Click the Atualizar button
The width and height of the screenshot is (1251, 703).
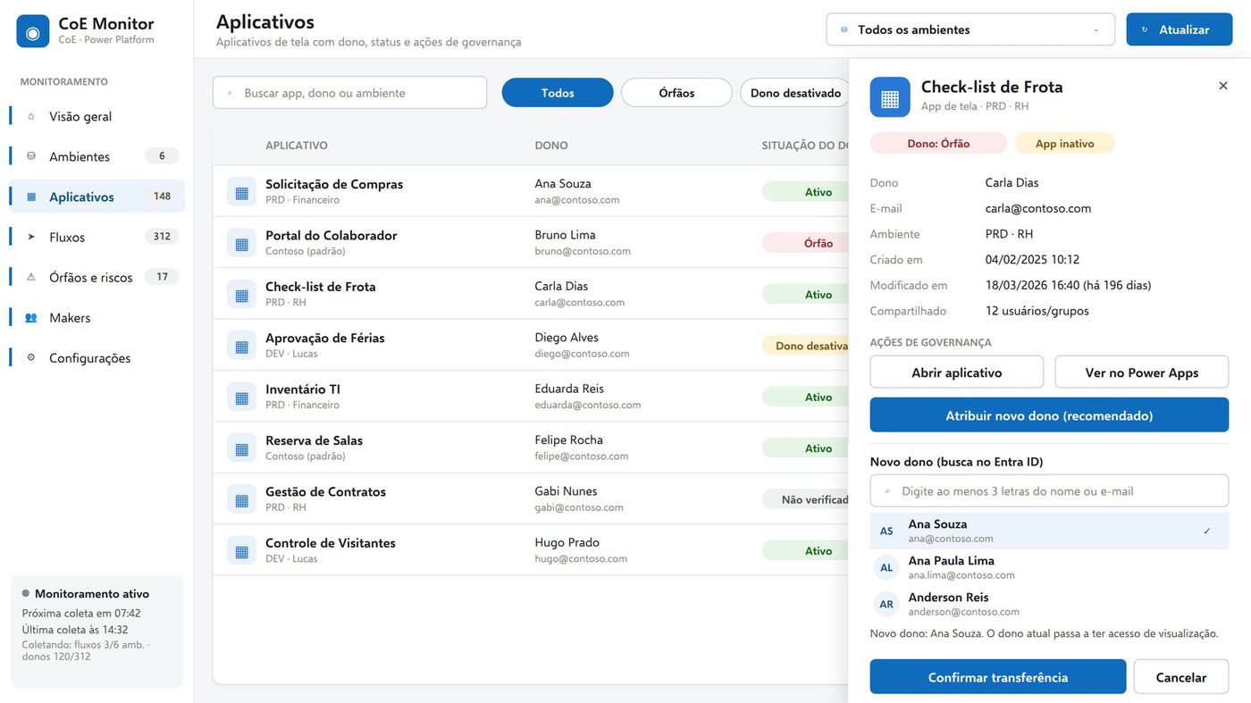(x=1180, y=29)
